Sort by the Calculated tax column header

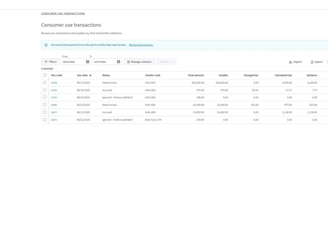tap(283, 75)
